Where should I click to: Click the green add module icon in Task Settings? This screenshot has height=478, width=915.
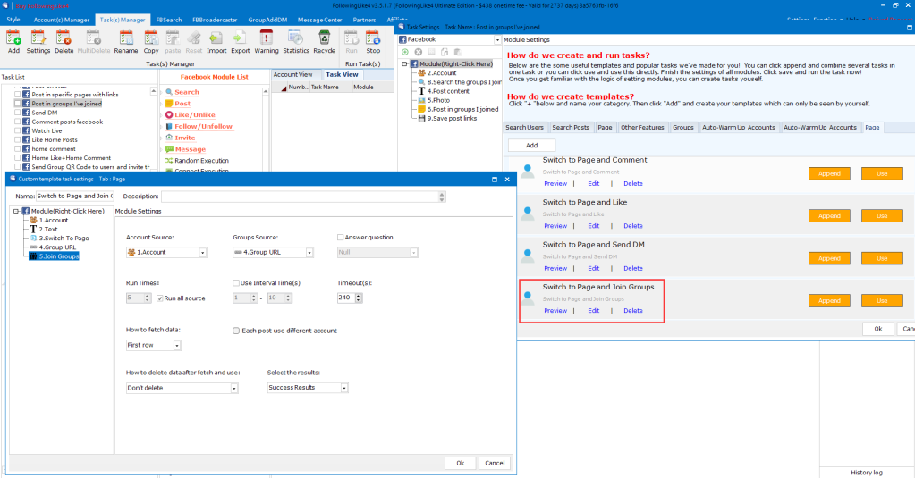coord(405,52)
